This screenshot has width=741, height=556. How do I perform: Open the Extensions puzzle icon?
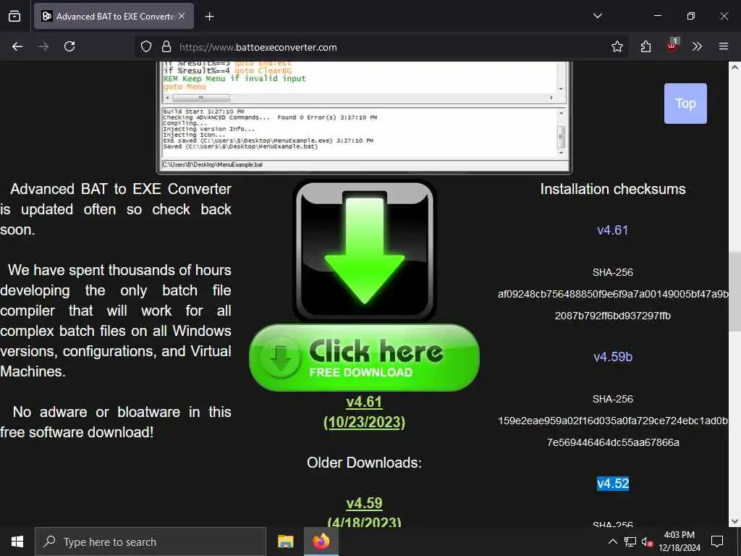(x=645, y=46)
